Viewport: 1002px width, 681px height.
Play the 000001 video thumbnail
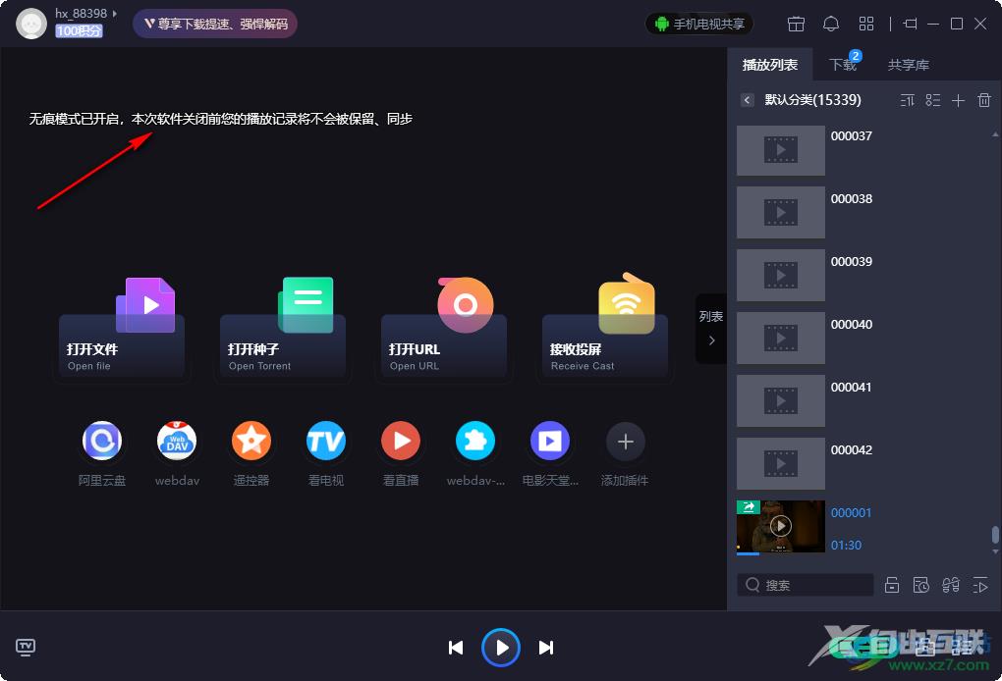click(781, 527)
